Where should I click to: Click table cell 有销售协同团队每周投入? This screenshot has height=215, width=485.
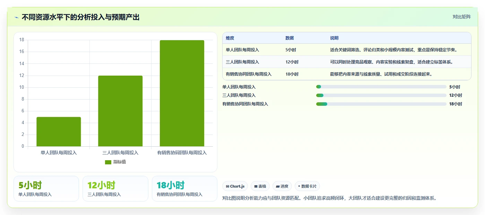tap(249, 74)
